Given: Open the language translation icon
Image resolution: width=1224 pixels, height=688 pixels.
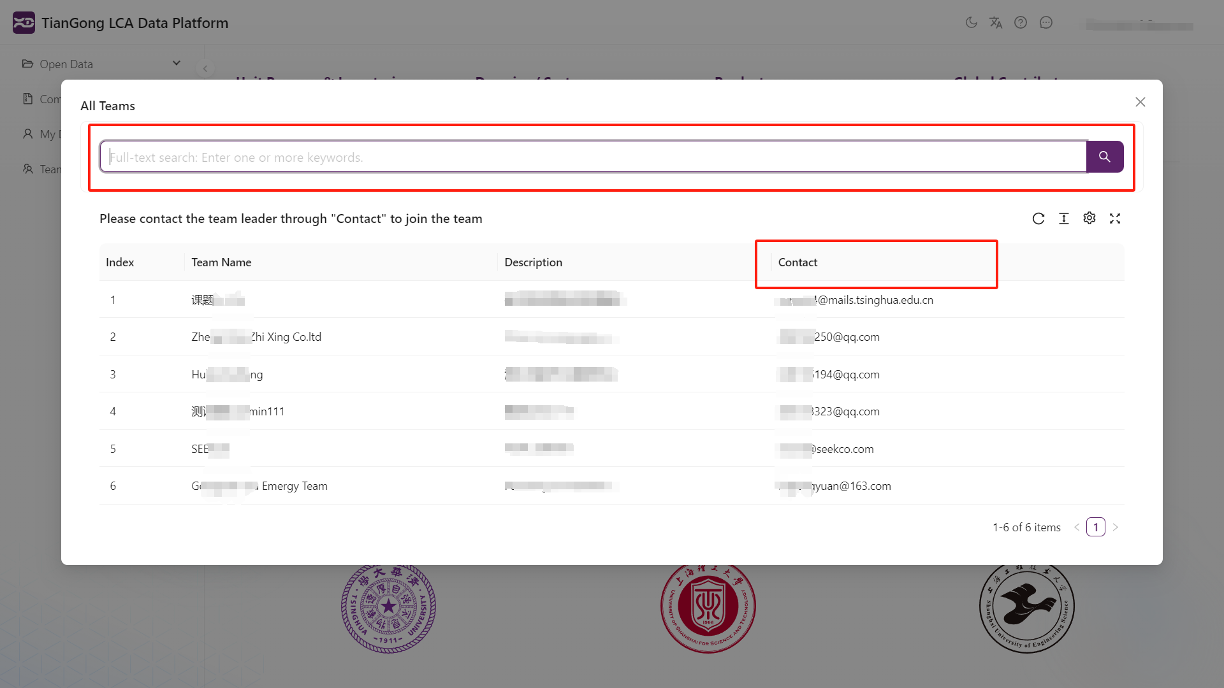Looking at the screenshot, I should point(996,22).
